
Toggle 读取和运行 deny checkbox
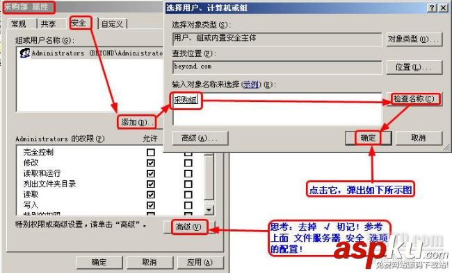188,174
